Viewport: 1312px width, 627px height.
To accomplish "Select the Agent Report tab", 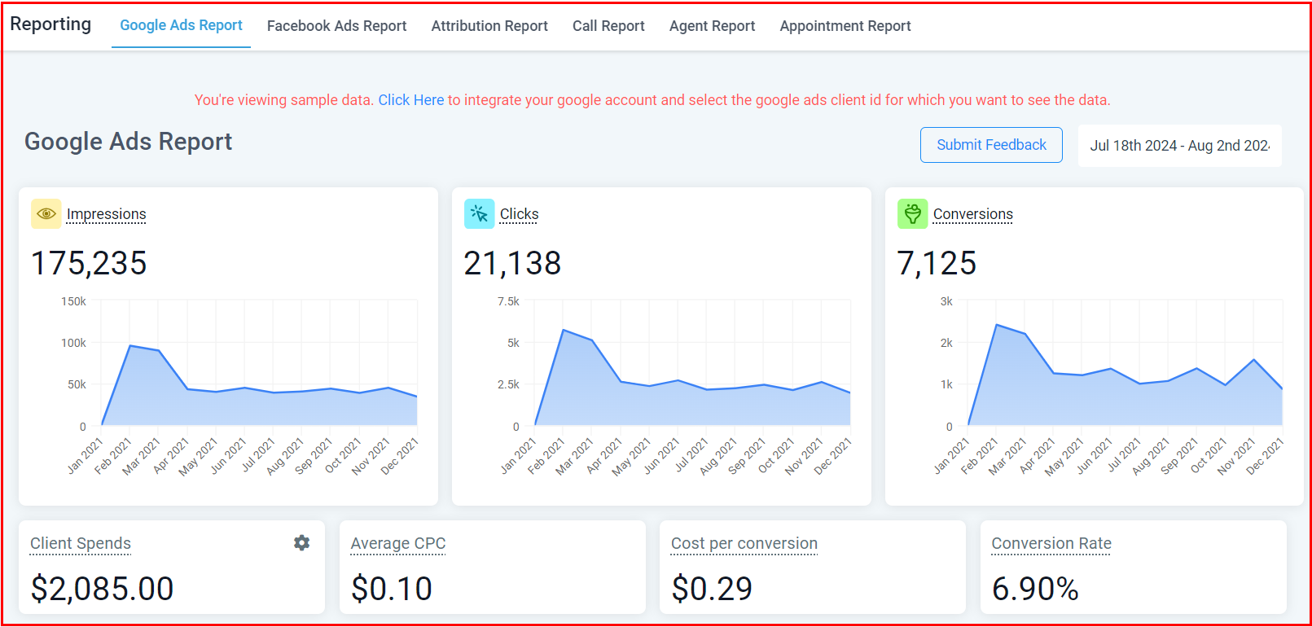I will [712, 26].
